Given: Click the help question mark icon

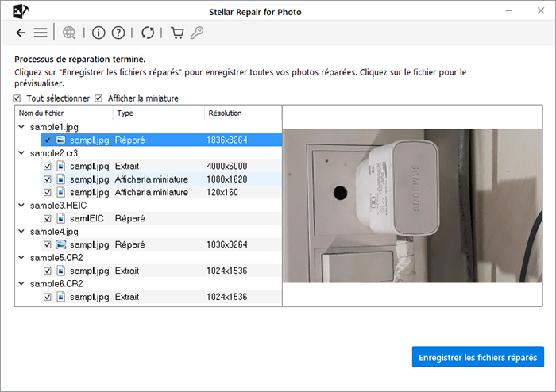Looking at the screenshot, I should 118,33.
